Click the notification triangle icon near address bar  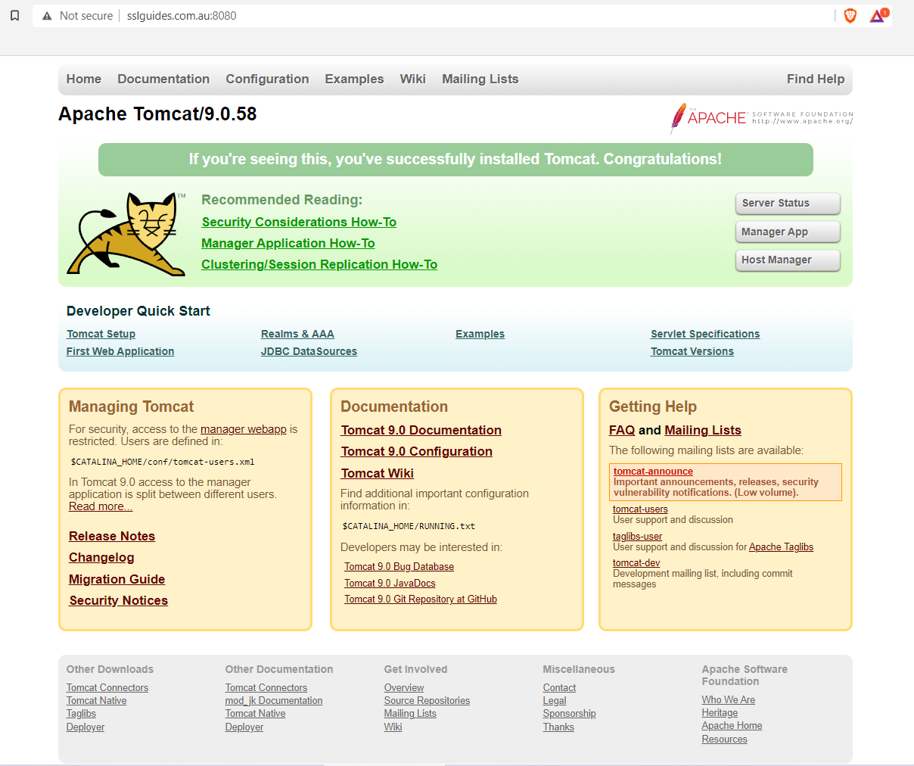(x=876, y=15)
